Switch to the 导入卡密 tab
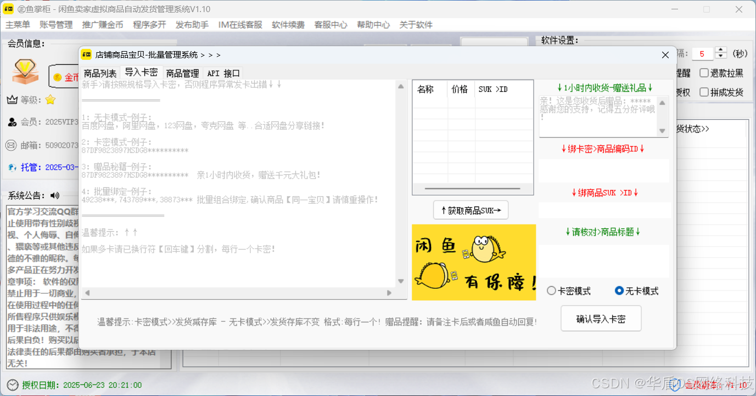Image resolution: width=756 pixels, height=396 pixels. point(141,72)
